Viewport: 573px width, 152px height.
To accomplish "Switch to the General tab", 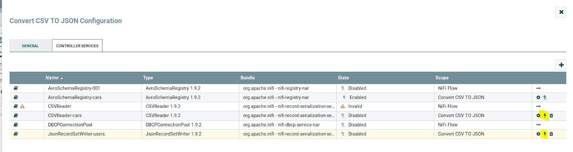I will 30,46.
